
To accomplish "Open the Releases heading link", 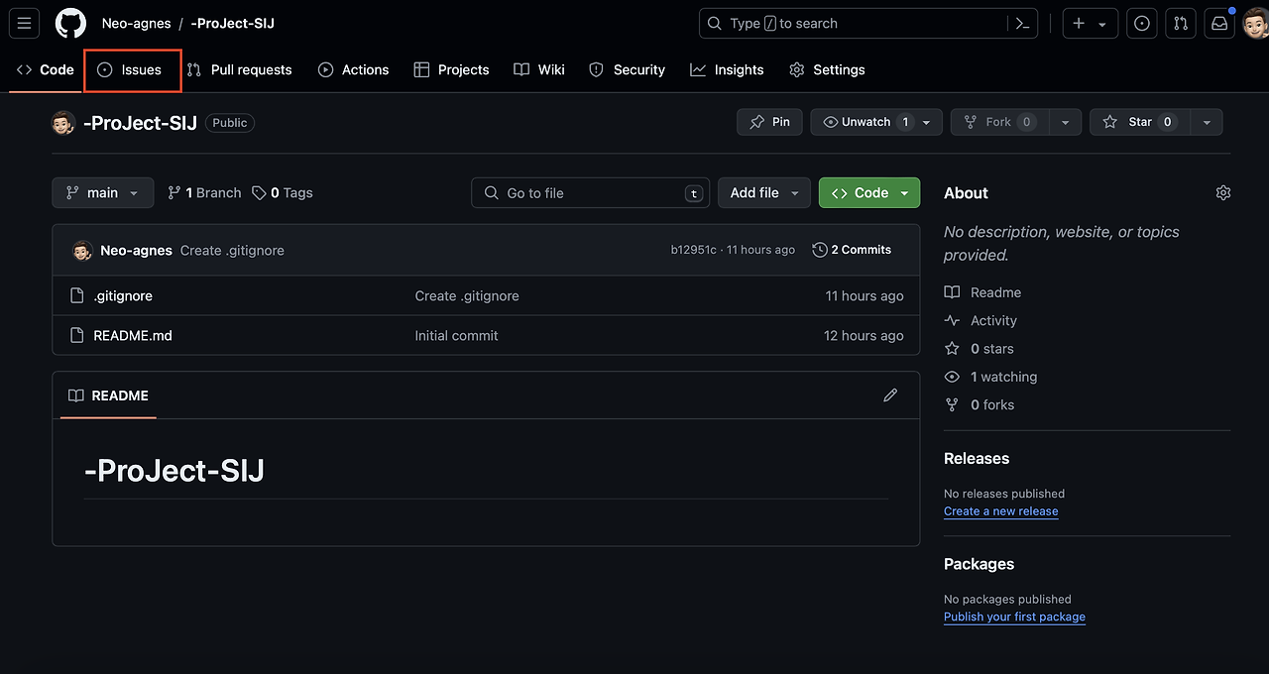I will [x=977, y=458].
